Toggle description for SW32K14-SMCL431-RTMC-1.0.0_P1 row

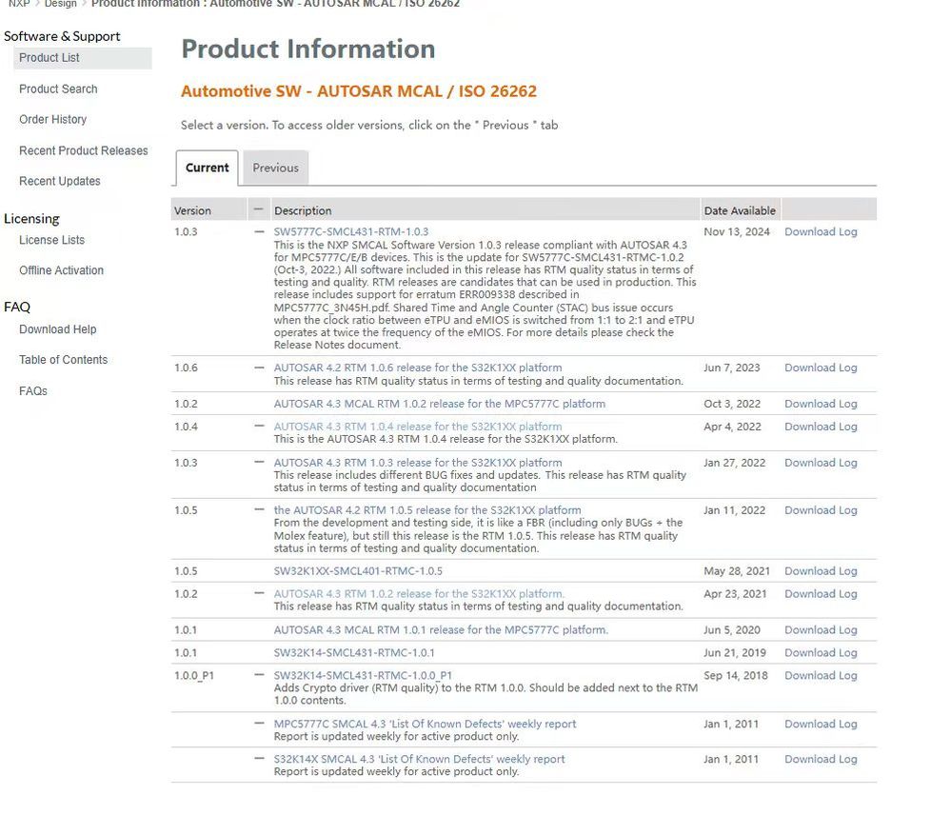[x=259, y=675]
